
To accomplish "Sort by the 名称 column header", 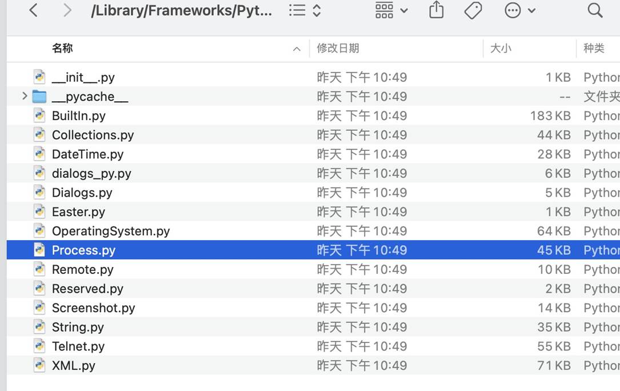I will click(62, 49).
